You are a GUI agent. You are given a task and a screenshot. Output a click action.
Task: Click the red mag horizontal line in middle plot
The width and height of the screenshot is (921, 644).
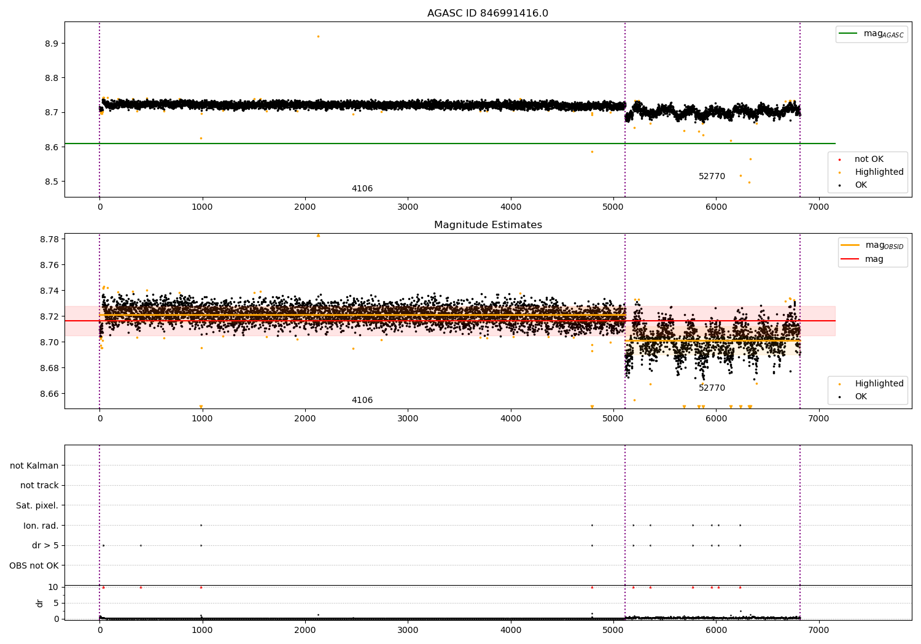coord(450,321)
